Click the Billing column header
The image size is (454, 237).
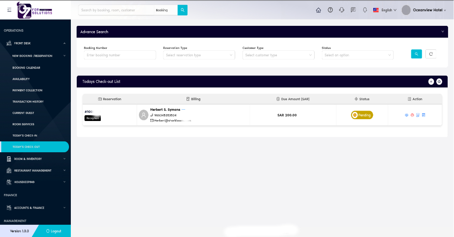coord(193,99)
